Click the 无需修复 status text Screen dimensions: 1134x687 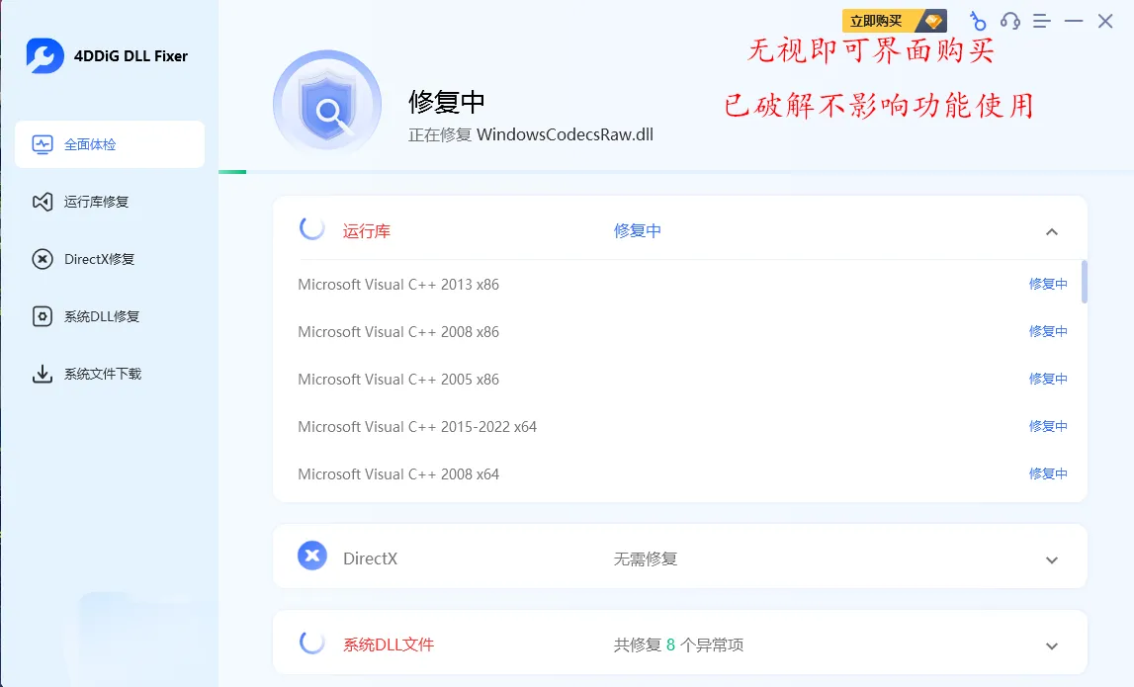646,559
